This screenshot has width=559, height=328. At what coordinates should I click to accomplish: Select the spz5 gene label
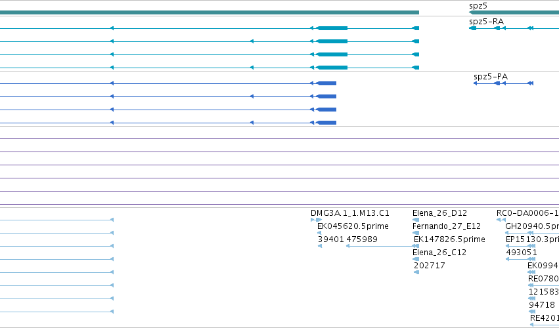click(478, 6)
